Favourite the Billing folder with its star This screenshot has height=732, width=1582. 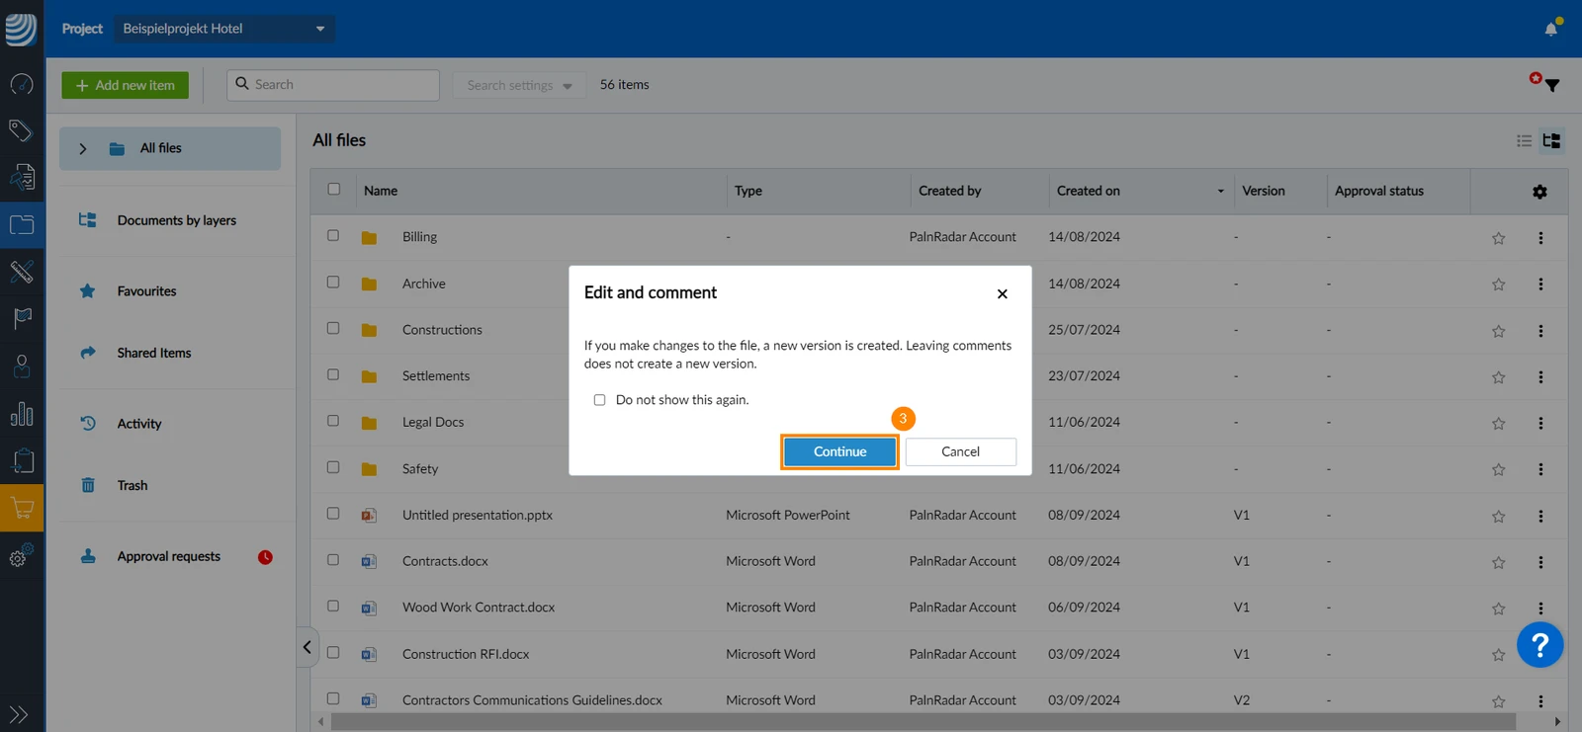click(1499, 238)
